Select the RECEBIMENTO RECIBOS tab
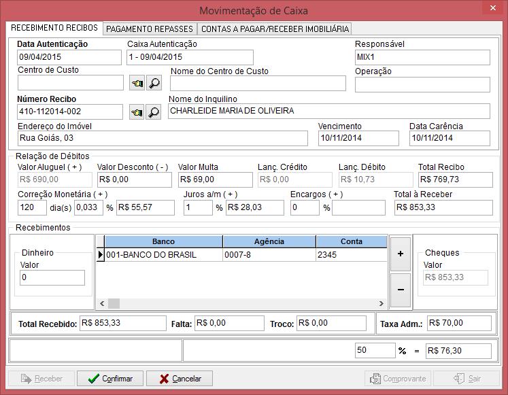508x395 pixels. [x=54, y=29]
